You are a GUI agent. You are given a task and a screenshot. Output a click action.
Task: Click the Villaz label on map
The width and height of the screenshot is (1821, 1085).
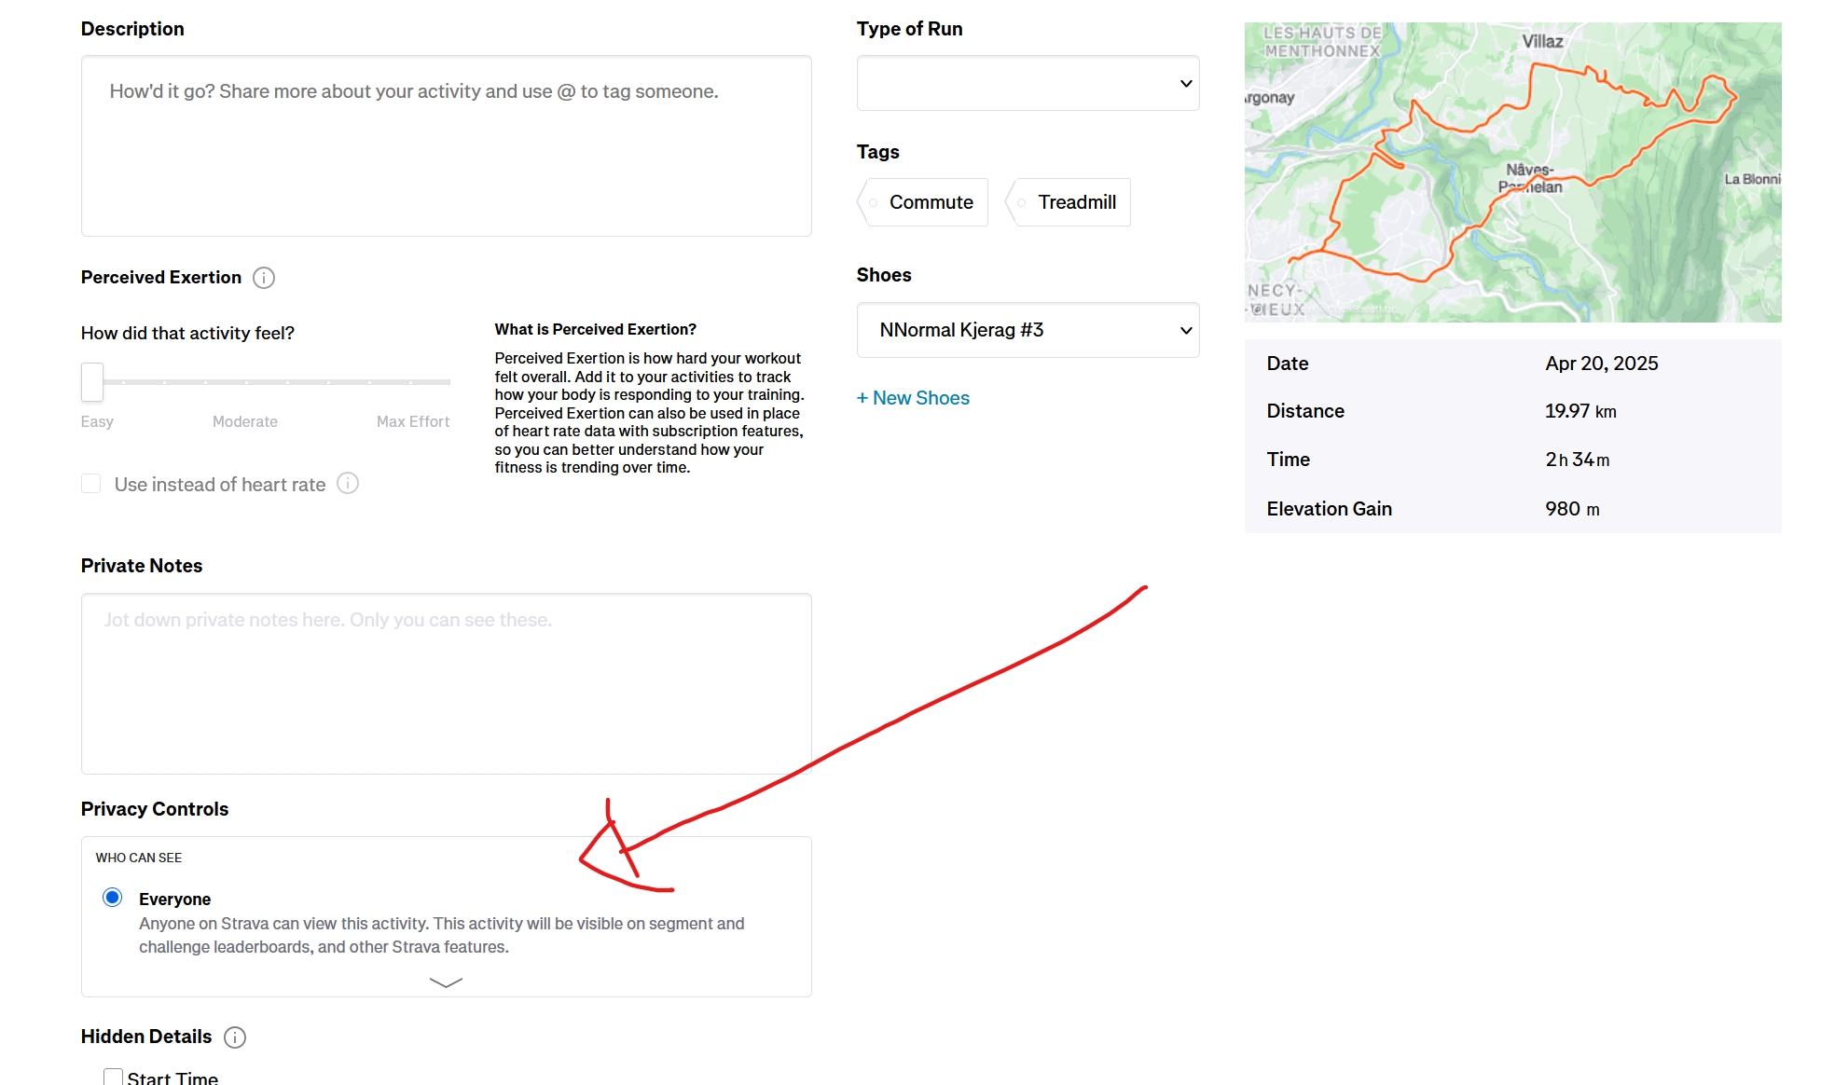coord(1542,41)
